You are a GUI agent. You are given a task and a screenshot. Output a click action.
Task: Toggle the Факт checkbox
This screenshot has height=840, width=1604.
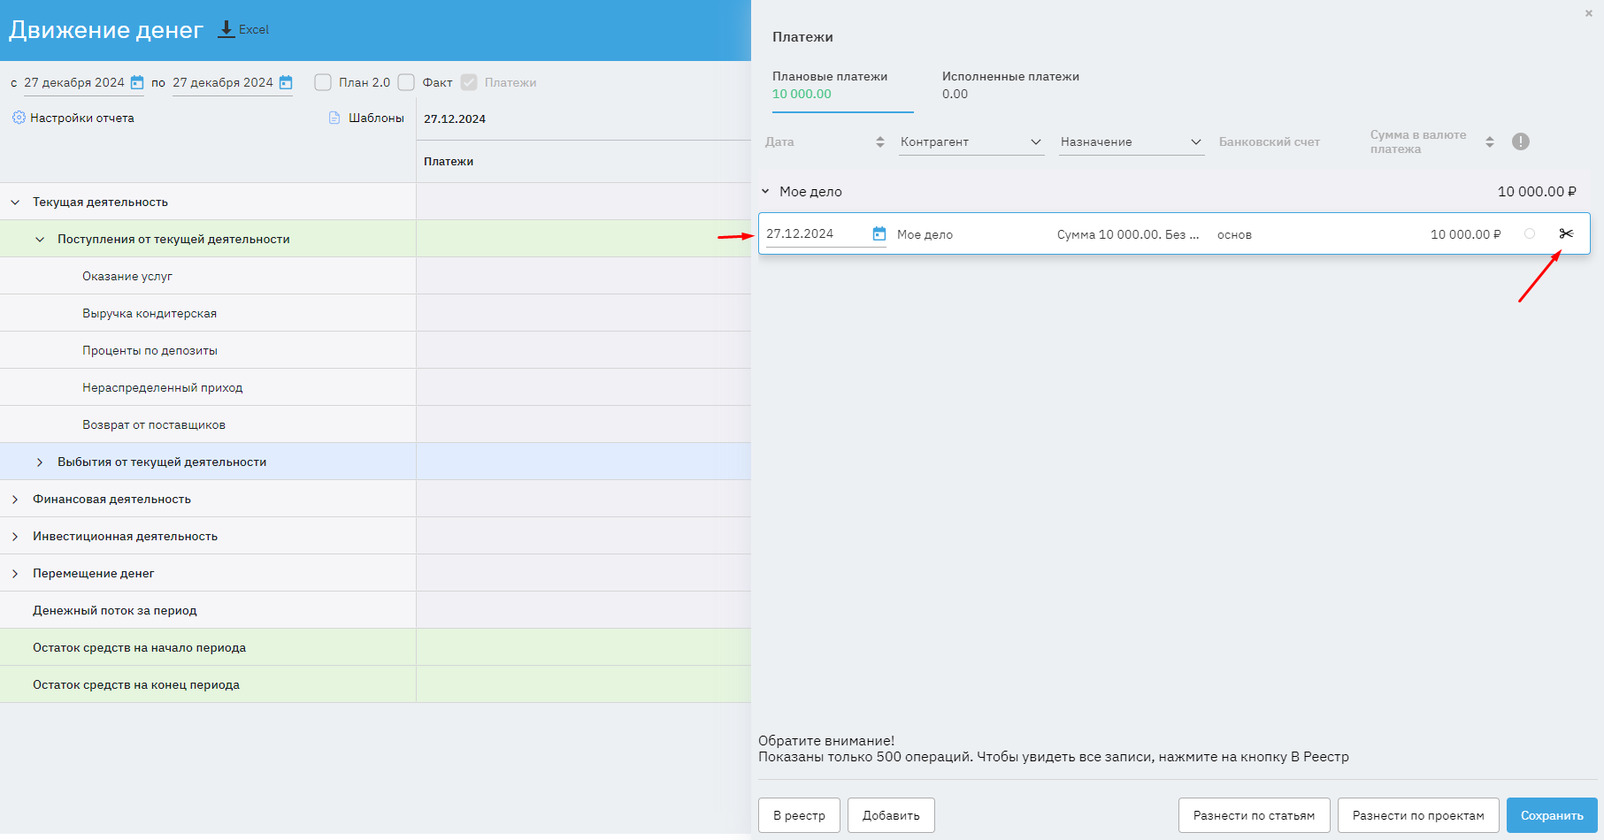click(x=406, y=82)
